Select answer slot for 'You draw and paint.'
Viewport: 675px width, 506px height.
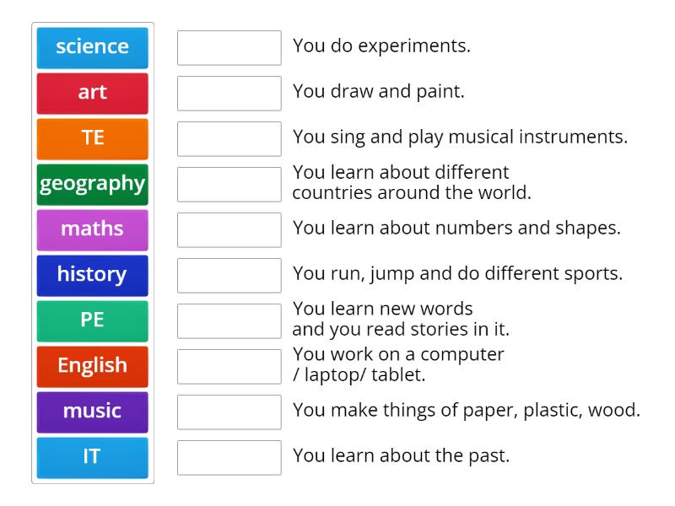click(x=229, y=94)
